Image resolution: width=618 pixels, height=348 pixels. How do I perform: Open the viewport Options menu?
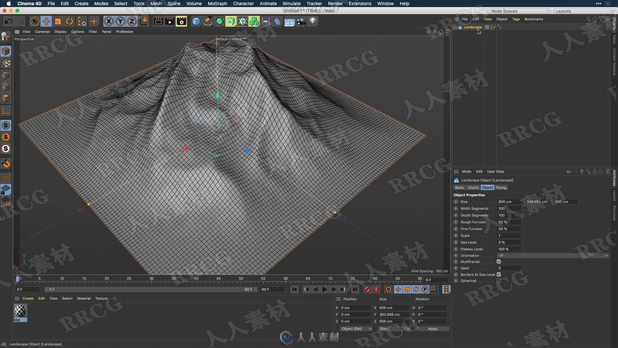pos(78,32)
